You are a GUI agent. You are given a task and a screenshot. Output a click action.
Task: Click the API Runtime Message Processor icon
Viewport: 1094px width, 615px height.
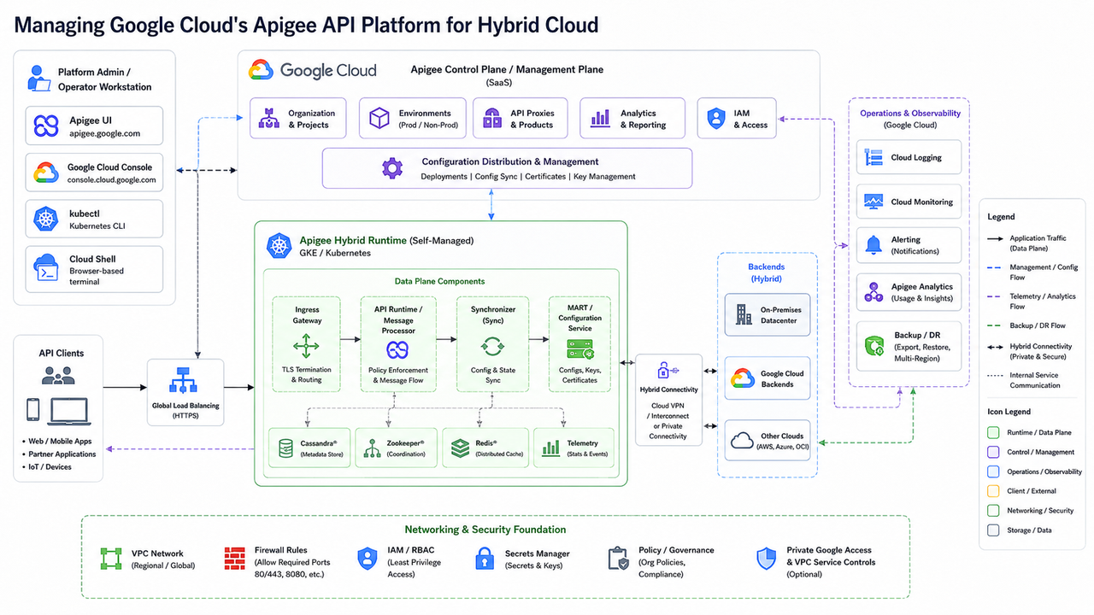point(398,349)
